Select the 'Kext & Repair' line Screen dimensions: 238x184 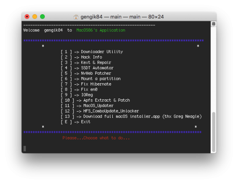[86, 63]
